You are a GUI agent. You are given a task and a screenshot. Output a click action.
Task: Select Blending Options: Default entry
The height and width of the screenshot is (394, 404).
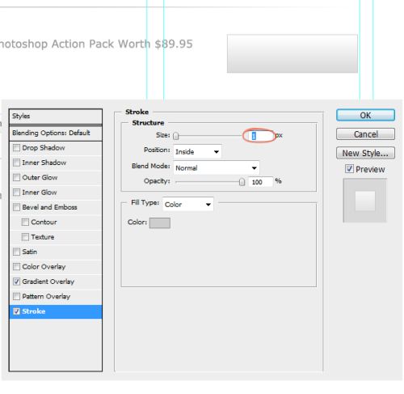(56, 133)
